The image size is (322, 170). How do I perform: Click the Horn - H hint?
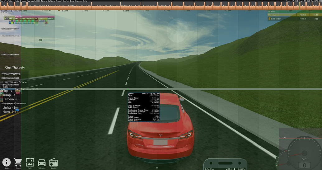(x=9, y=112)
